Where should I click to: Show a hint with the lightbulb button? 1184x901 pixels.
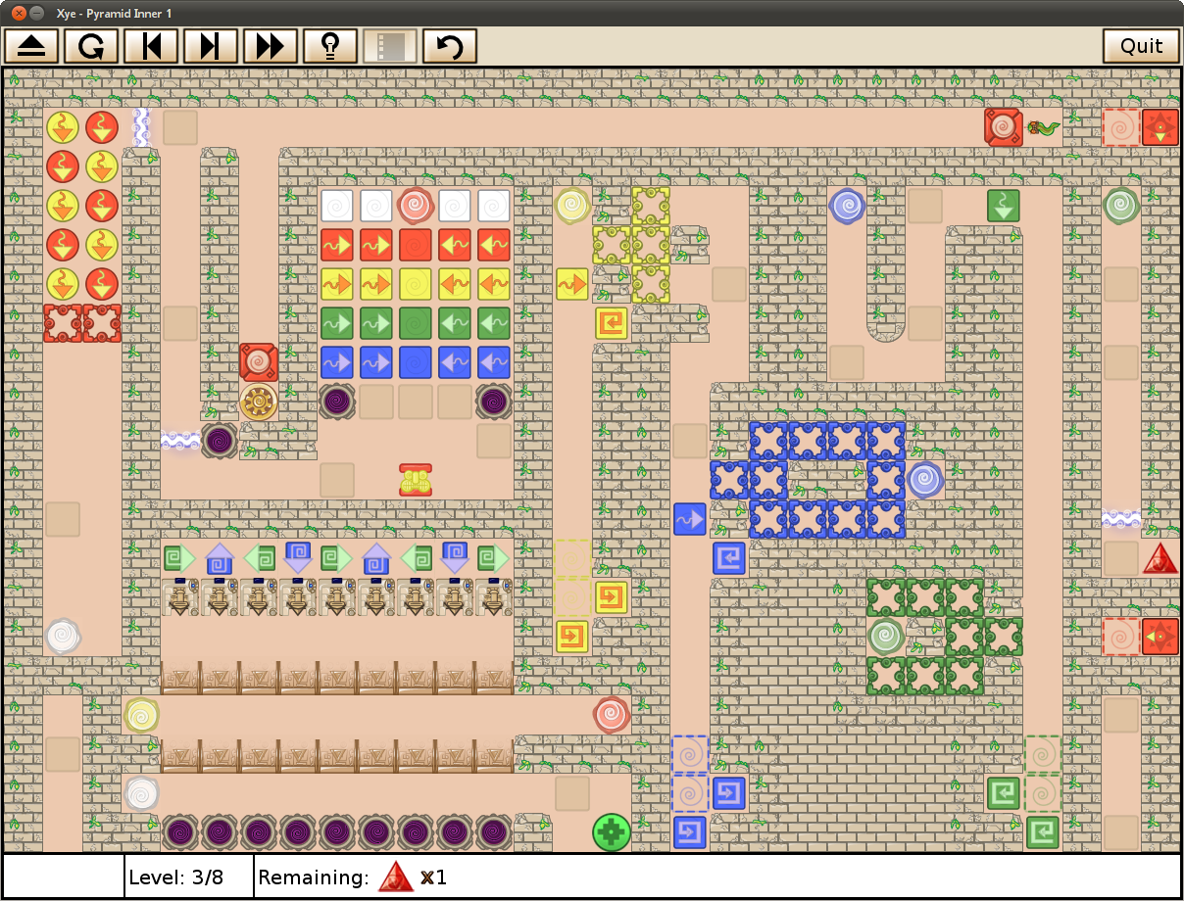coord(330,46)
